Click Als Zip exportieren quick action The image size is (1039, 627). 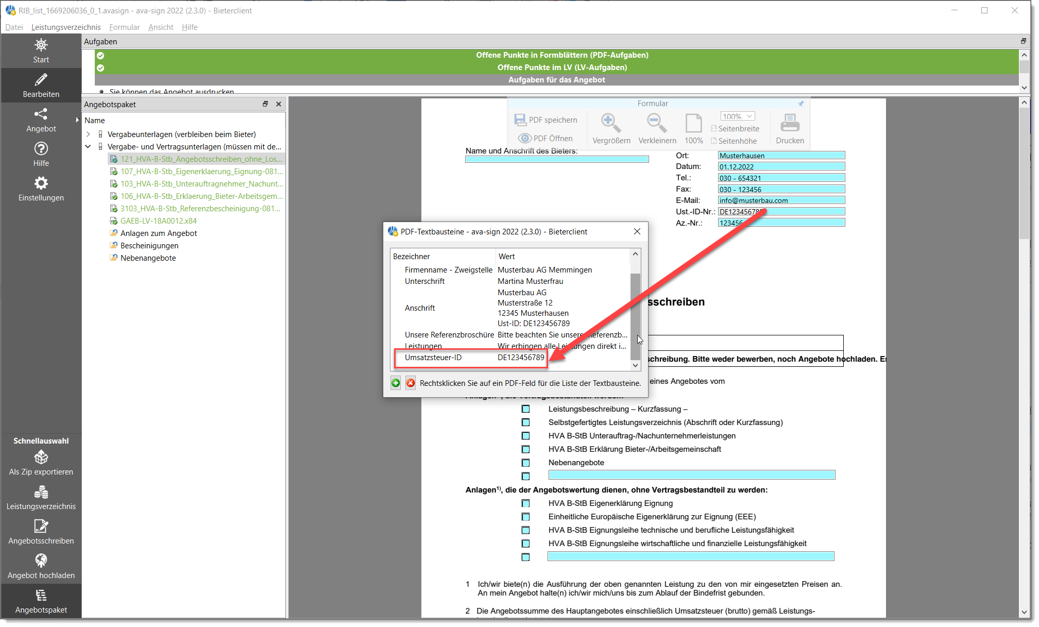(x=41, y=463)
